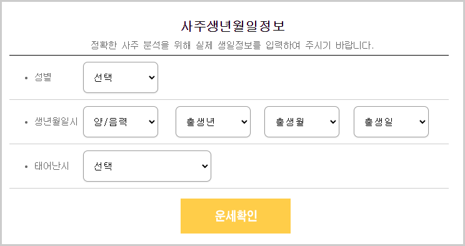This screenshot has width=465, height=246.
Task: Open the 태어난시 선택 dropdown
Action: point(147,166)
